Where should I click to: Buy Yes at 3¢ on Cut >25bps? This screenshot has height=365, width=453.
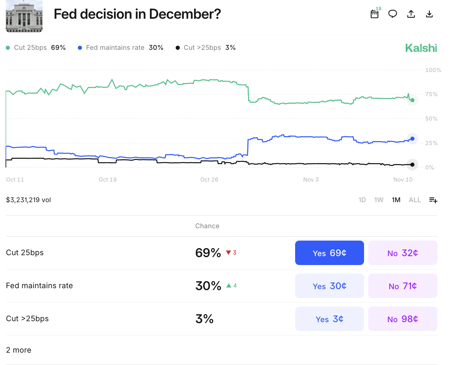329,319
